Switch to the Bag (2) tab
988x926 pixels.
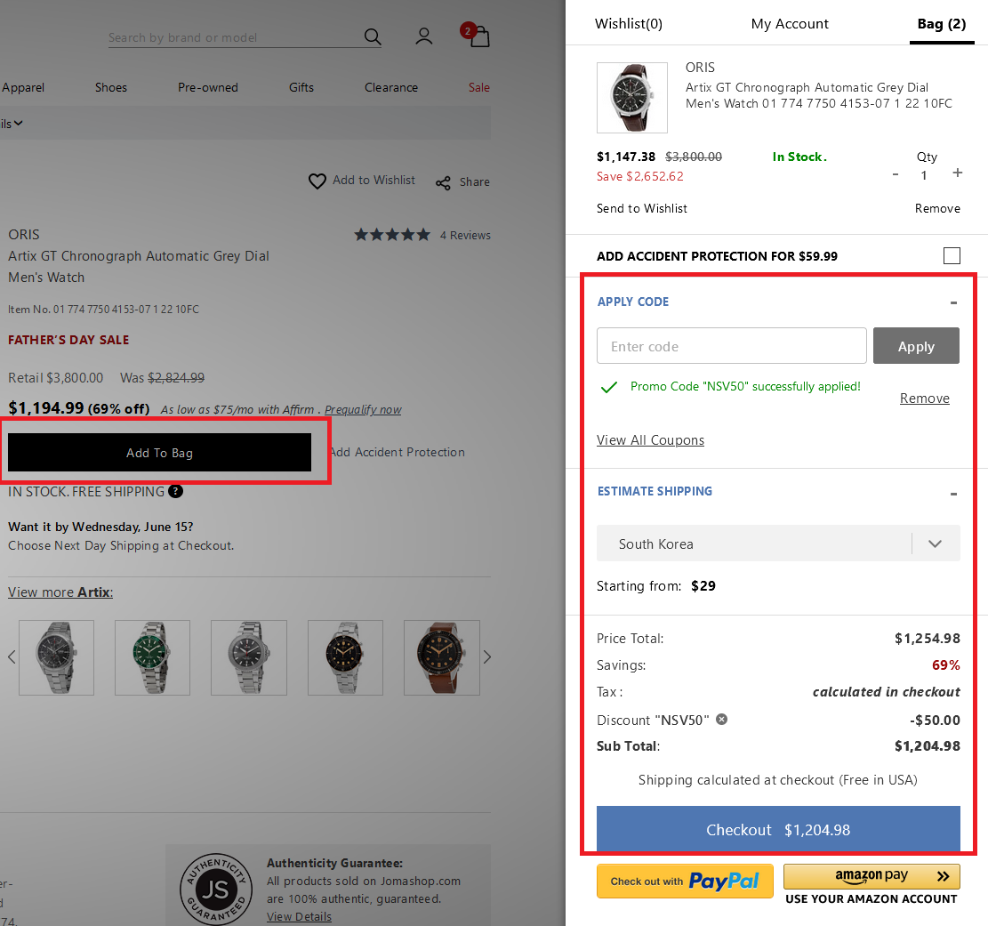[x=942, y=24]
